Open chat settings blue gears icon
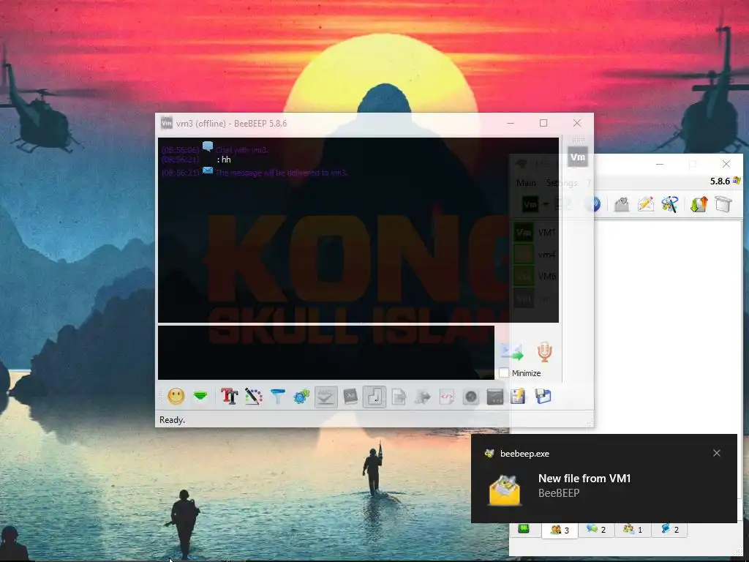The image size is (749, 562). 301,396
